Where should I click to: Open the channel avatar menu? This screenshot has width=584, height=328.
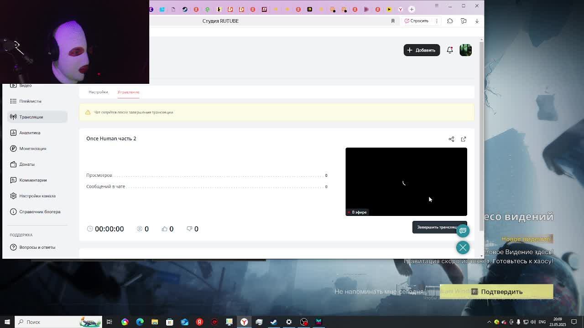click(x=465, y=50)
